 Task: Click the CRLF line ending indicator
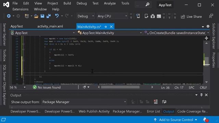click(x=203, y=87)
